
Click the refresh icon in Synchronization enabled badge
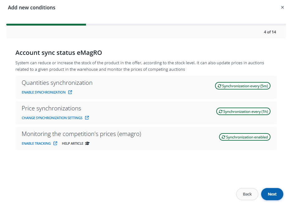click(x=223, y=137)
